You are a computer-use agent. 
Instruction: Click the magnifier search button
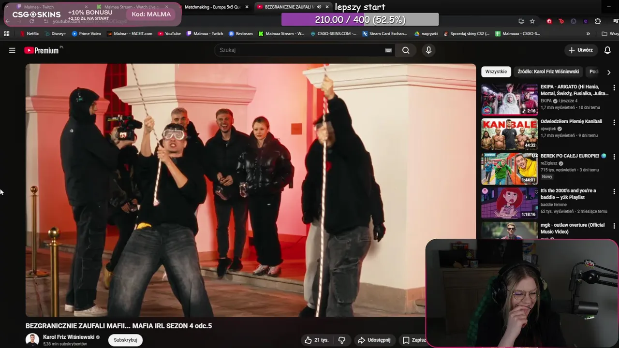point(406,50)
